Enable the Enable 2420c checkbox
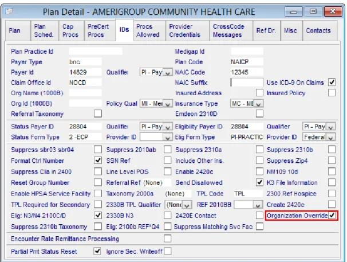The image size is (347, 262). pos(259,171)
